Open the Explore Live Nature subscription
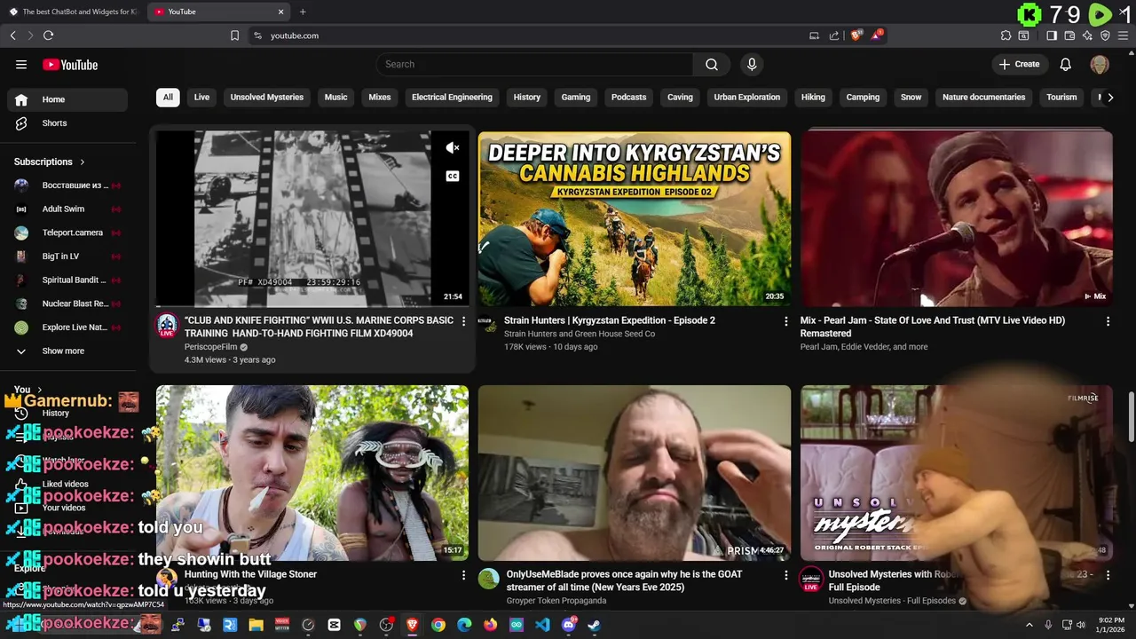Screen dimensions: 1136x639 click(67, 327)
